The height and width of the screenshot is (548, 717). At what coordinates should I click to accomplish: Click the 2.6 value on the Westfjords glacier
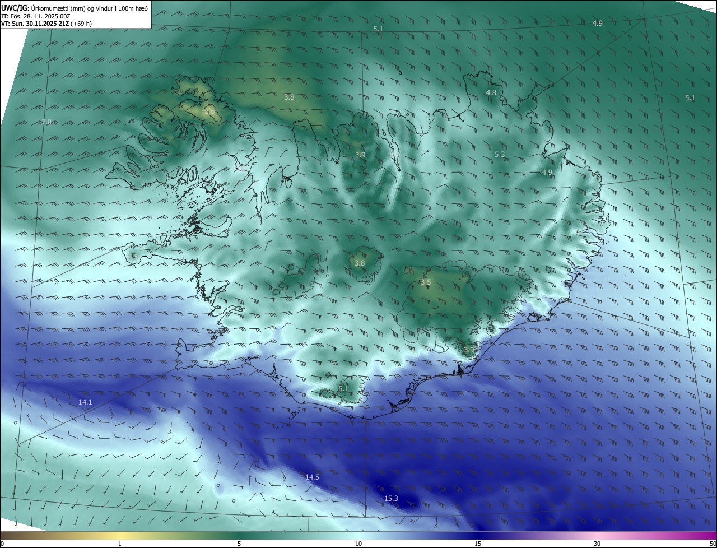[x=210, y=112]
